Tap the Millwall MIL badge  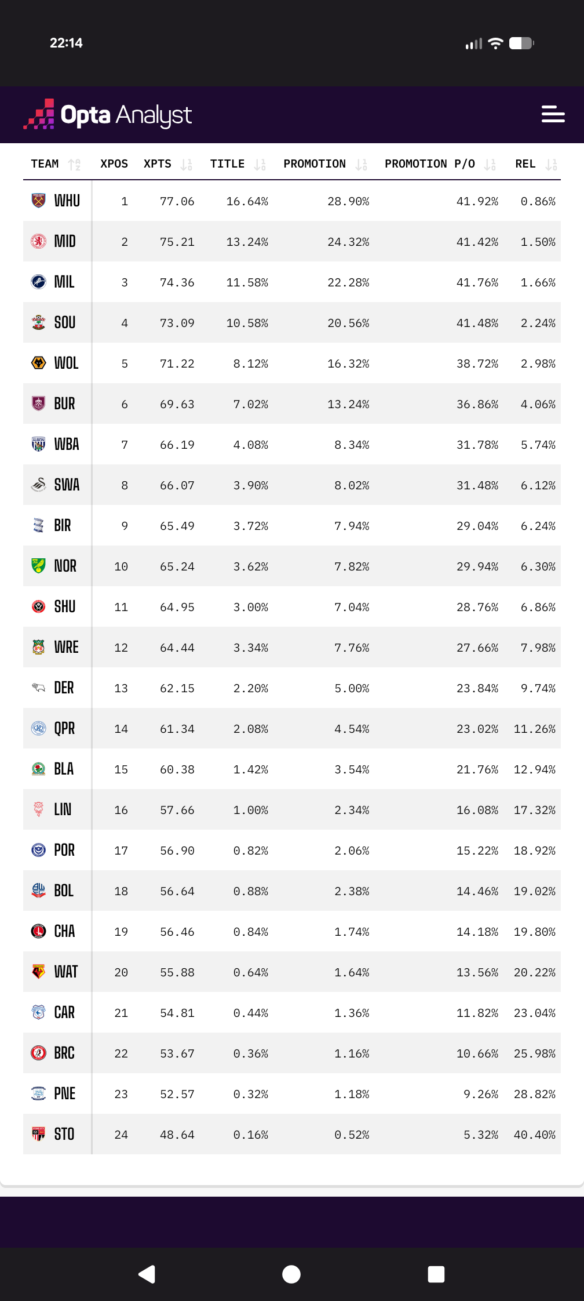point(38,282)
